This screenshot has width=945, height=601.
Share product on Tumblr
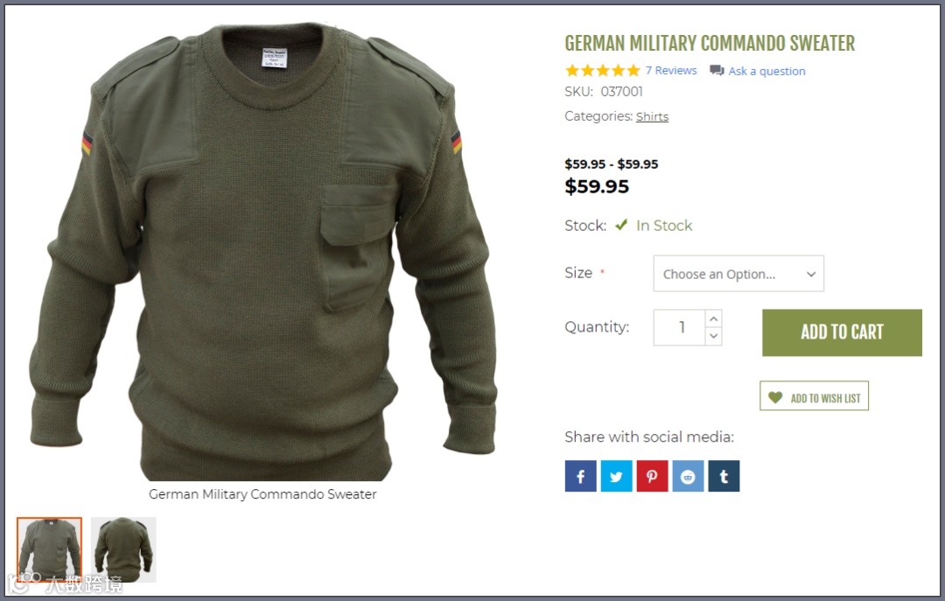[x=724, y=476]
